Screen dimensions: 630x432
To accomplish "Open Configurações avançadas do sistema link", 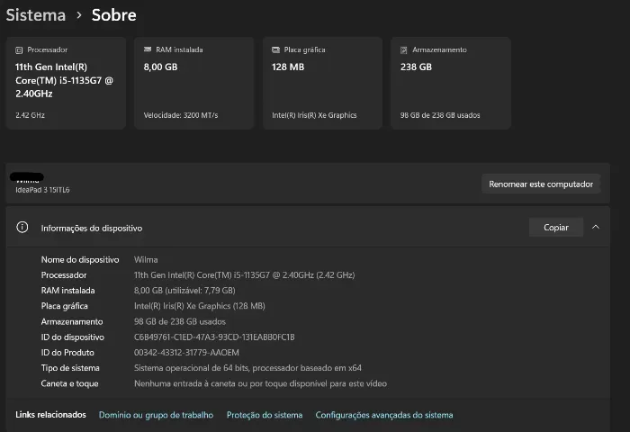I will [384, 415].
